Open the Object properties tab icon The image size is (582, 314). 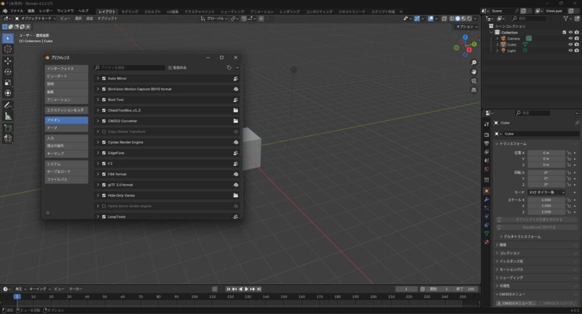(x=487, y=191)
